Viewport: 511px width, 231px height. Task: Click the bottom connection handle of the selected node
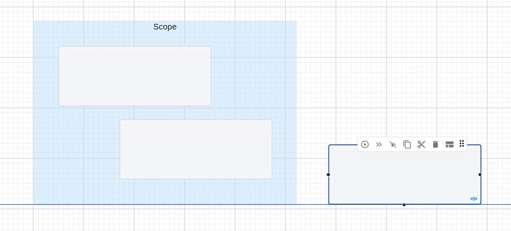point(404,205)
